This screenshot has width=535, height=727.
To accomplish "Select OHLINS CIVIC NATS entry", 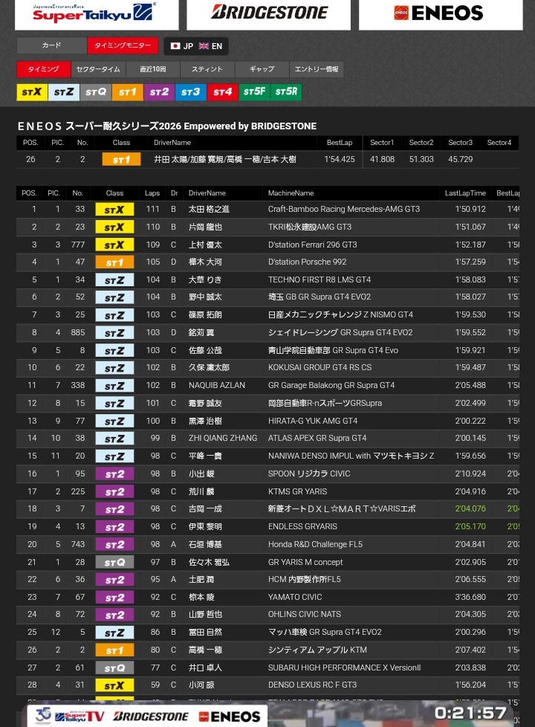I will coord(305,614).
